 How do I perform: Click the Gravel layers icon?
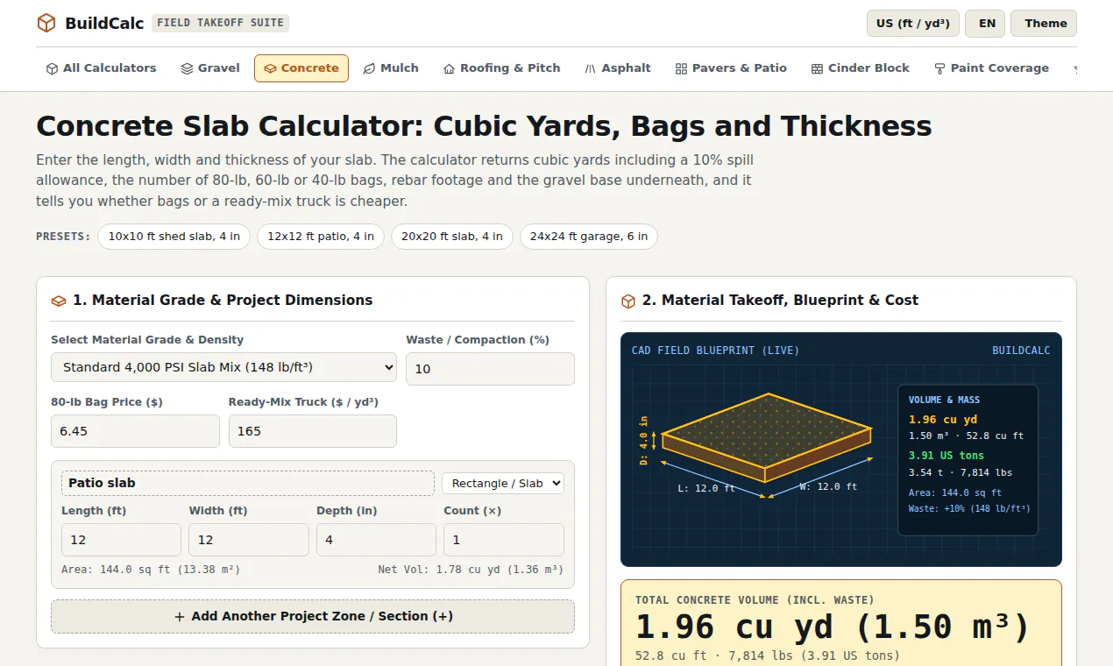click(187, 68)
